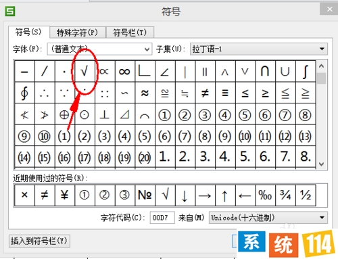The image size is (338, 259).
Task: Pick the right arrow in recent symbols
Action: coord(205,195)
